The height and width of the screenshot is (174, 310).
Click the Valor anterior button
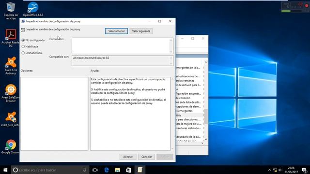(116, 31)
